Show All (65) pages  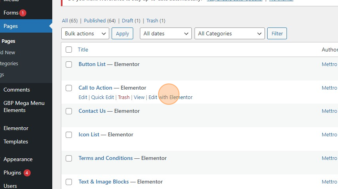coord(70,21)
